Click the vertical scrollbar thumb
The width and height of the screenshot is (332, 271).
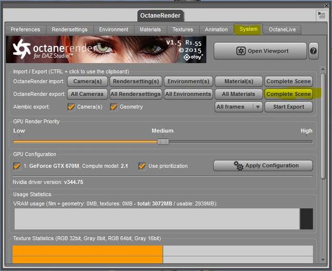tap(323, 126)
